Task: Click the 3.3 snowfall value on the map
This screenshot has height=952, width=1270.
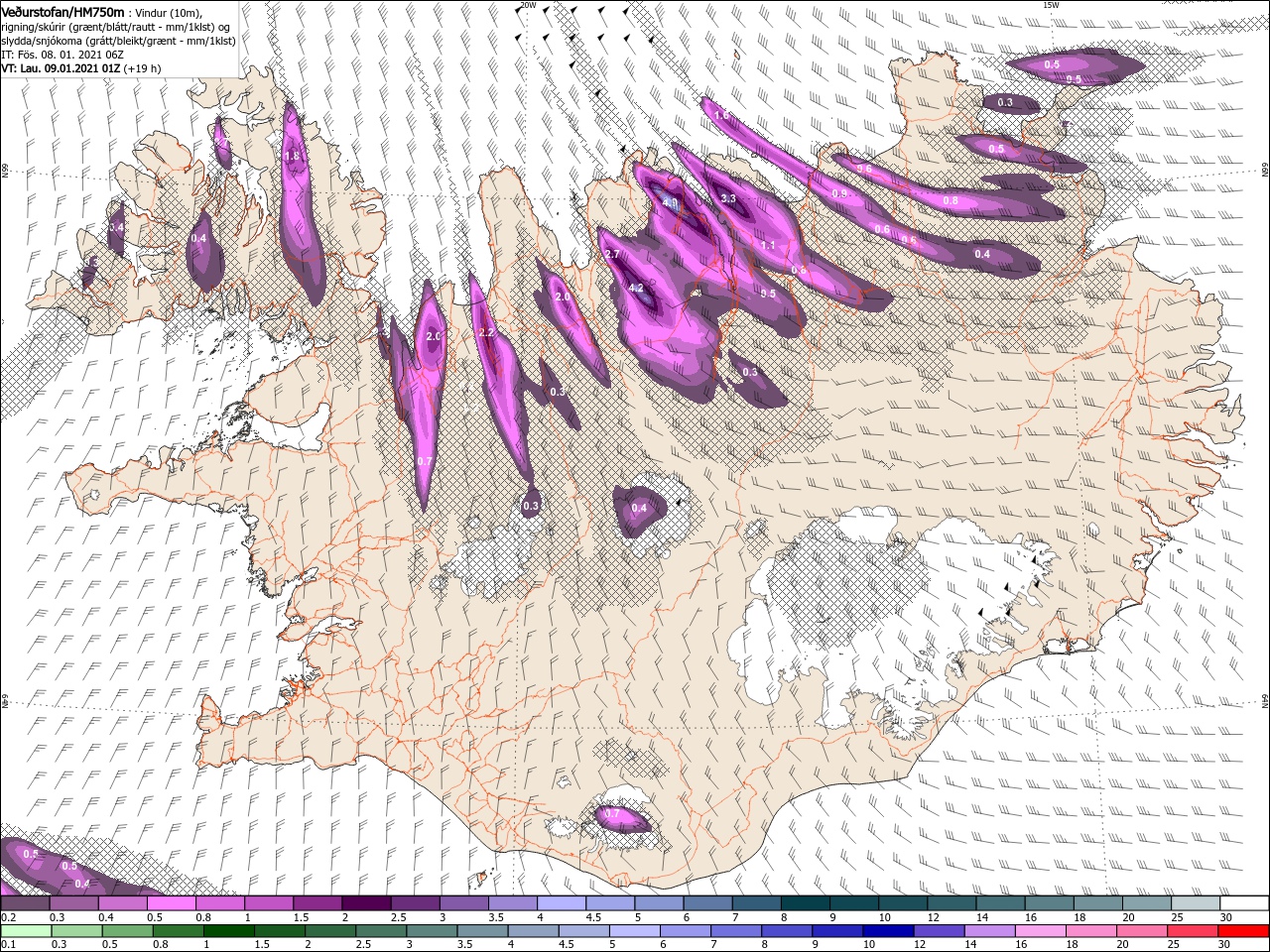Action: pos(728,198)
